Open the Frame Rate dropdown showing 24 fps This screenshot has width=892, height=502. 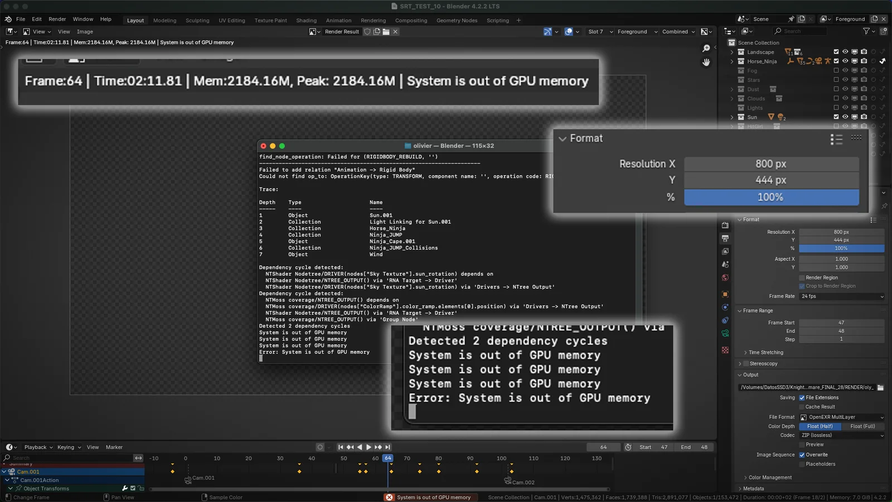click(x=842, y=296)
